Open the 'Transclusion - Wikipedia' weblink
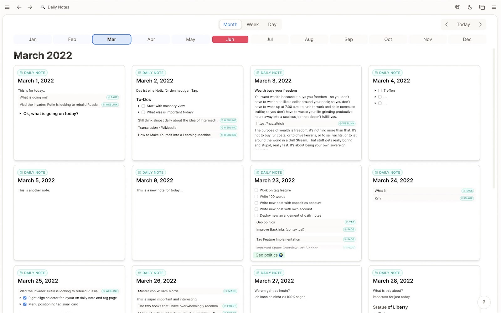 [157, 127]
